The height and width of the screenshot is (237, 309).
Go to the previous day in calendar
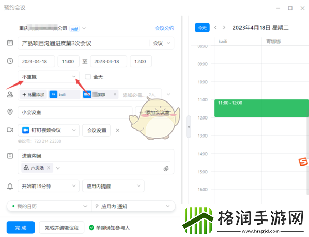[215, 28]
